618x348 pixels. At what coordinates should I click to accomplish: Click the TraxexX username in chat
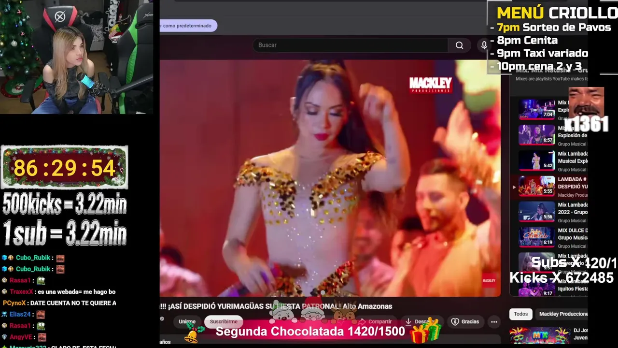pos(21,292)
